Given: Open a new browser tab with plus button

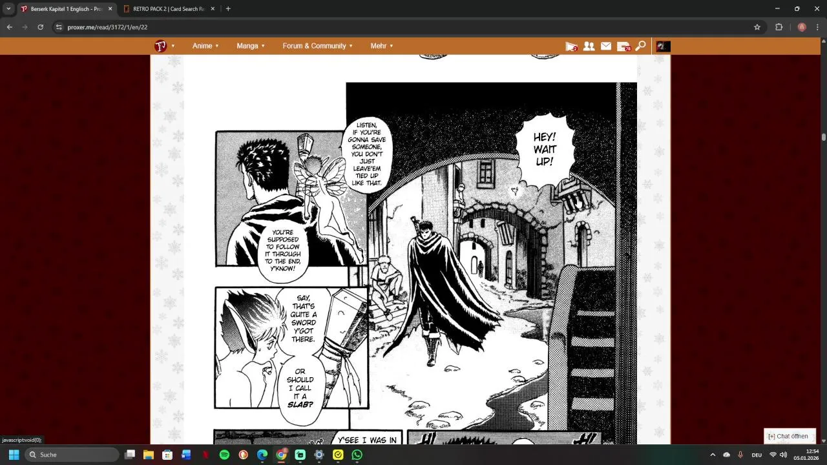Looking at the screenshot, I should click(228, 9).
